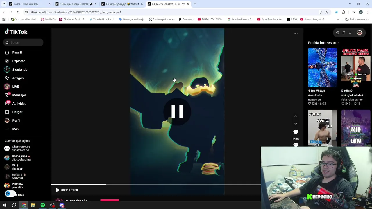The image size is (372, 209).
Task: Switch to 'Oeeee jajajajaja' tab
Action: coord(122,4)
